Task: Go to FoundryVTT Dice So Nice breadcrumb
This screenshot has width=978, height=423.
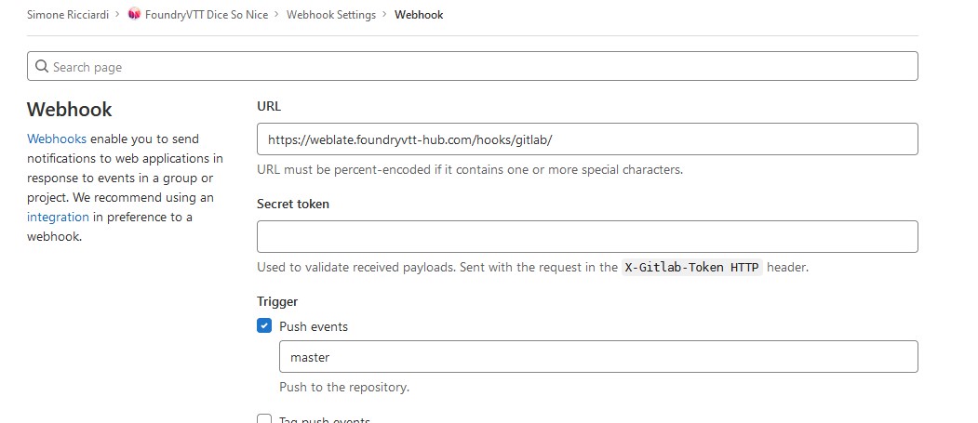Action: click(x=206, y=14)
